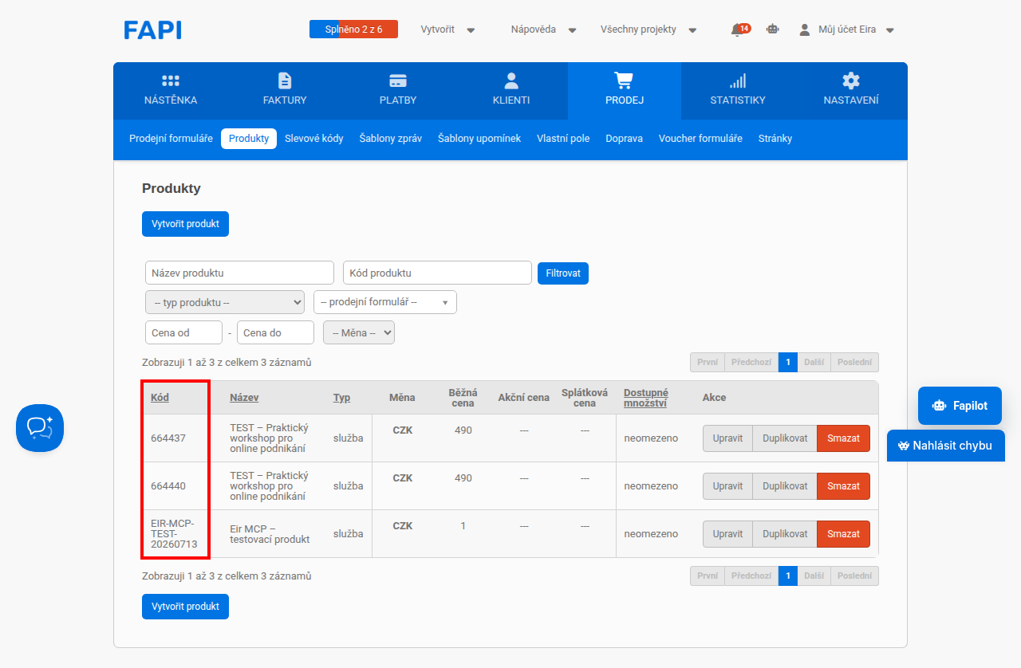This screenshot has height=668, width=1021.
Task: Open the notifications bell icon
Action: [736, 29]
